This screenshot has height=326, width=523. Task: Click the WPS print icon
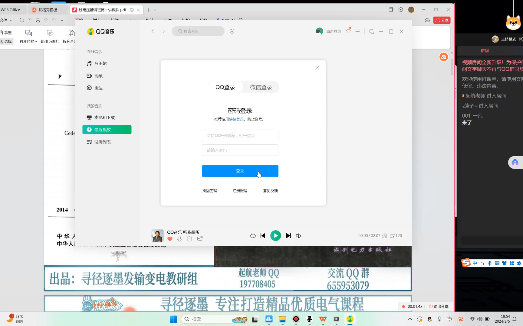tap(38, 20)
